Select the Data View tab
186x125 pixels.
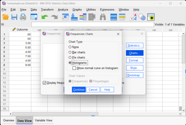point(25,121)
